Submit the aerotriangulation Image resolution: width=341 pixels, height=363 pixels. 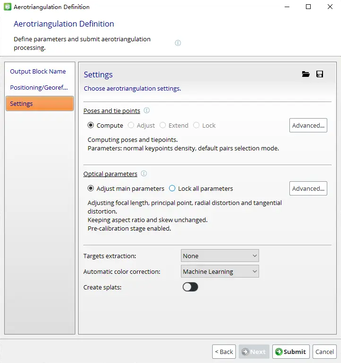pyautogui.click(x=291, y=352)
